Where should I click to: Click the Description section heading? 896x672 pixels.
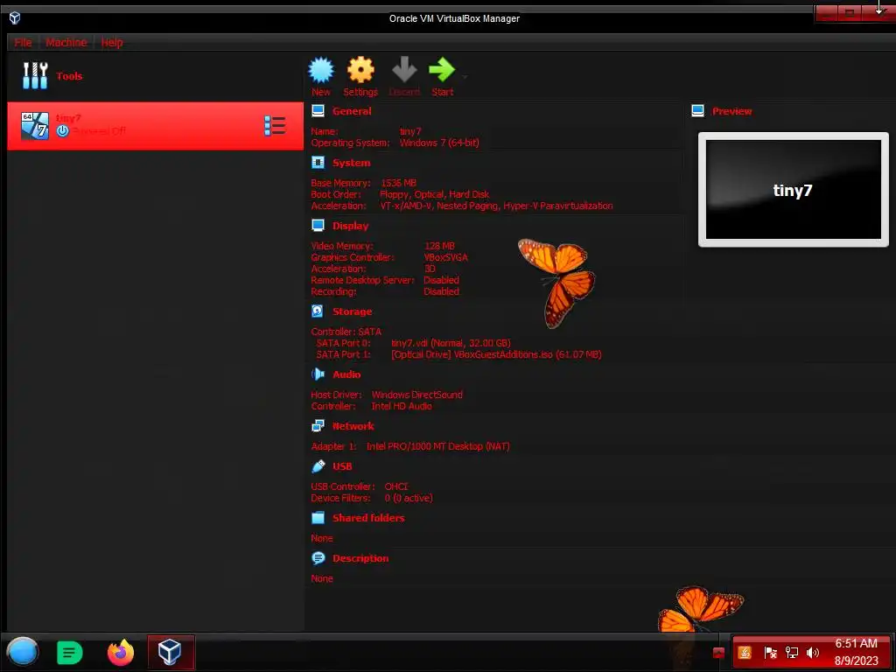click(x=360, y=558)
